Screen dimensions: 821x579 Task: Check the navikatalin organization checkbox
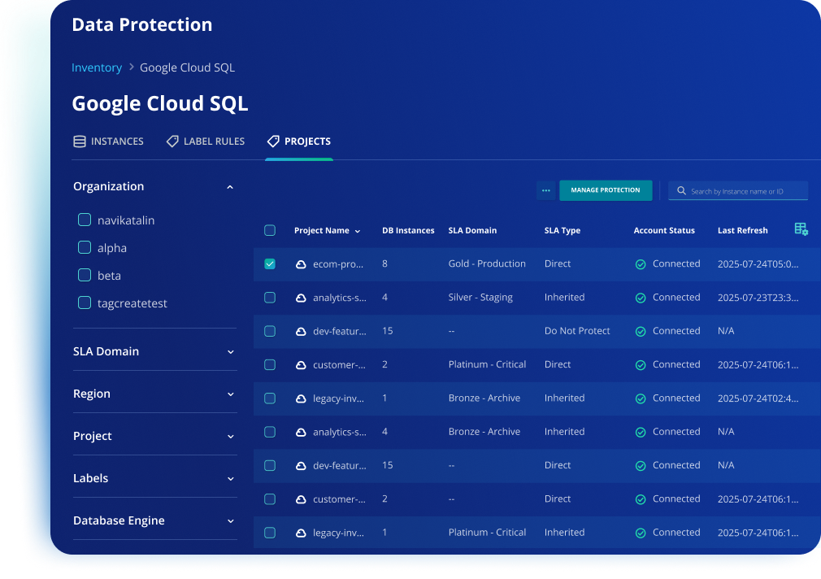pyautogui.click(x=84, y=220)
